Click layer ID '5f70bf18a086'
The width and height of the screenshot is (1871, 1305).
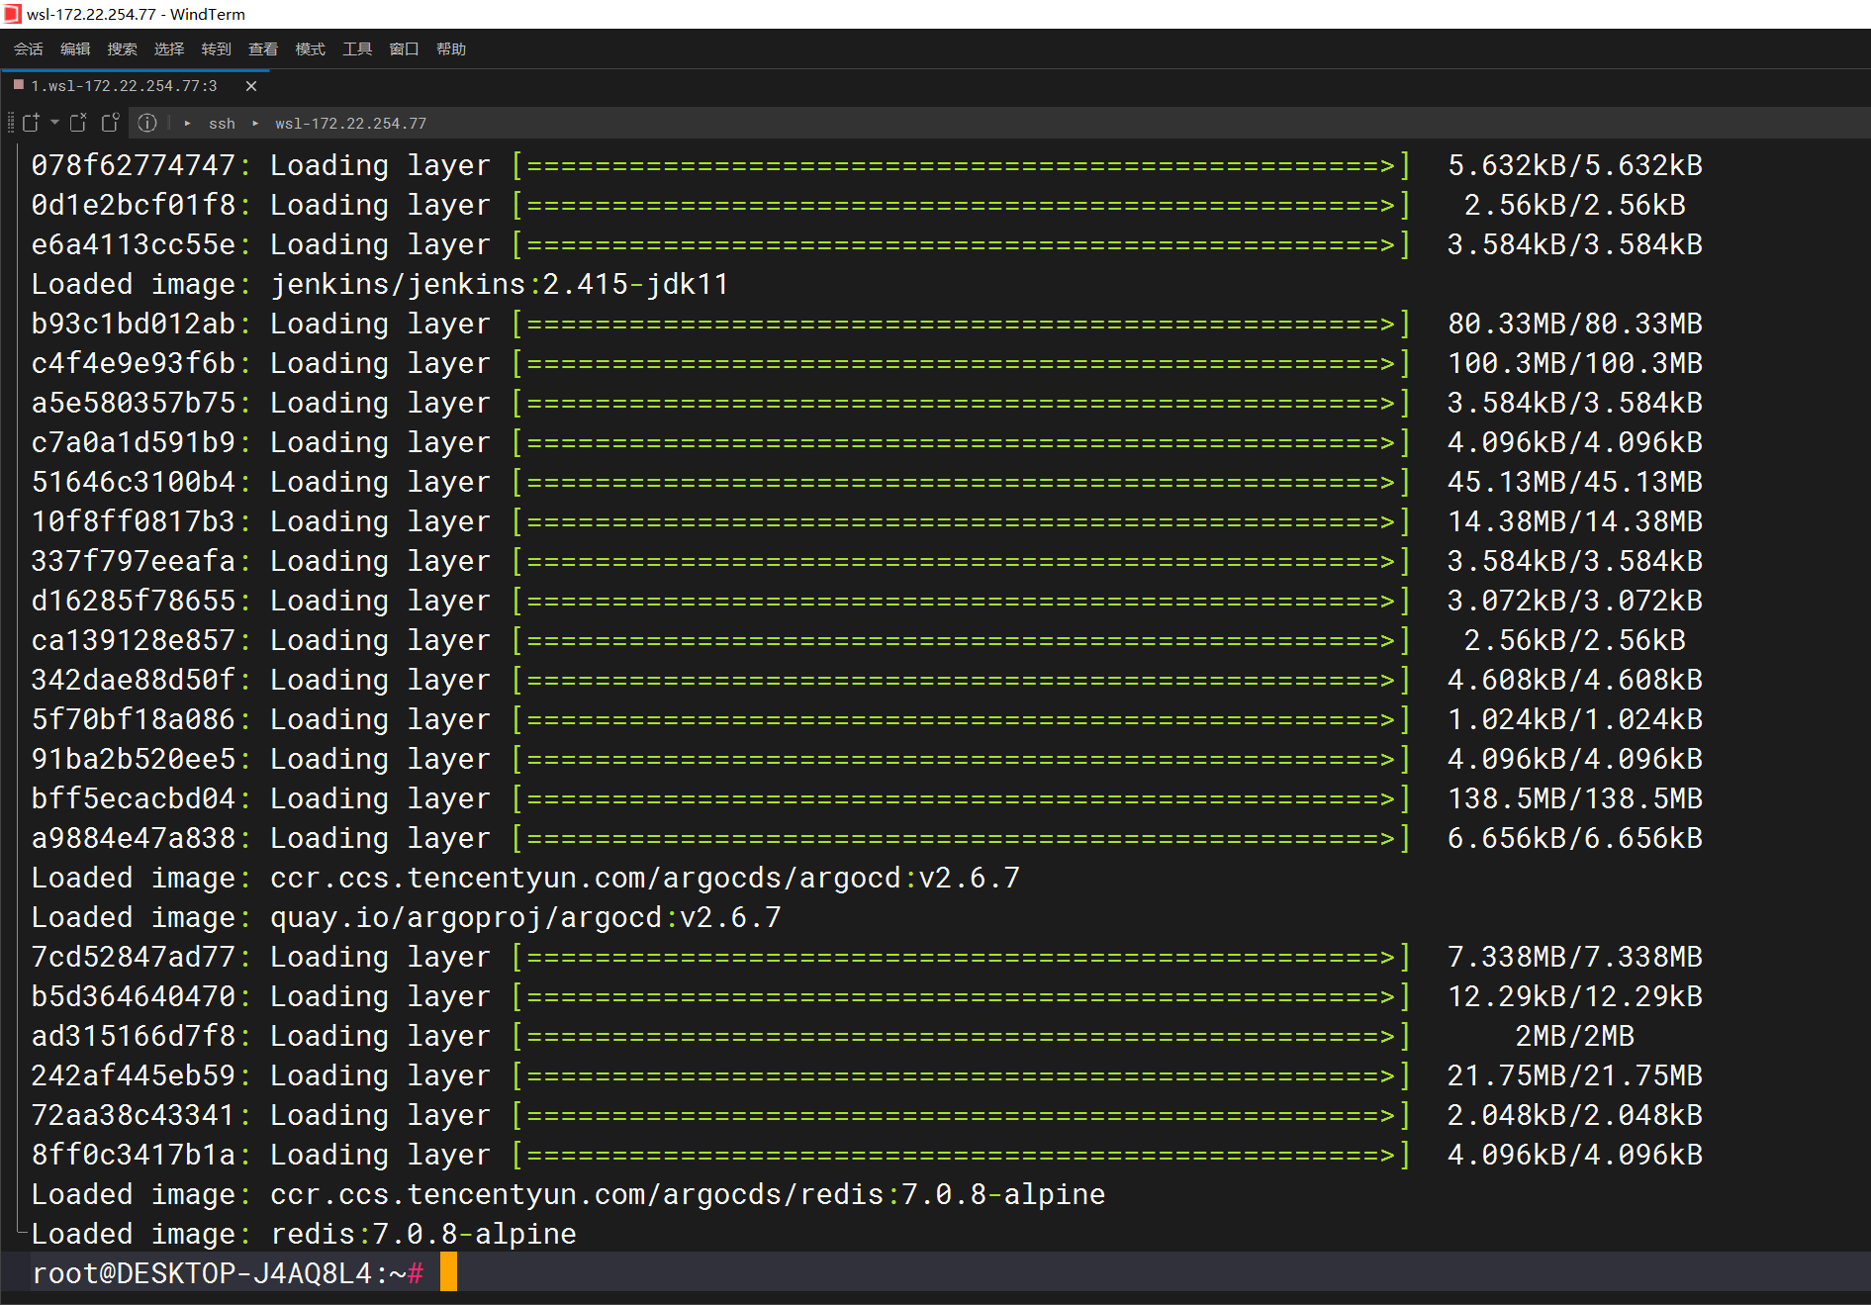tap(134, 719)
